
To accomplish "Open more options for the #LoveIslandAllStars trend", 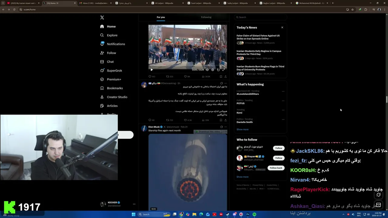I will (283, 91).
